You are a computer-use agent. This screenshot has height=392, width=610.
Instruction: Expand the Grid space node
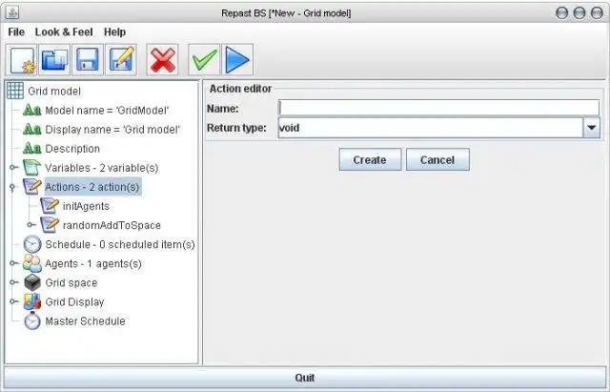(x=13, y=282)
